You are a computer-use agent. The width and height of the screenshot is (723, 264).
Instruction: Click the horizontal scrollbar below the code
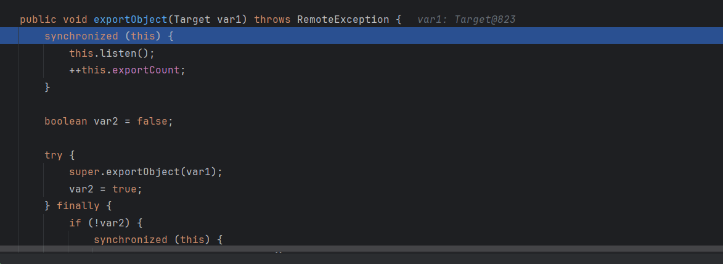[361, 249]
